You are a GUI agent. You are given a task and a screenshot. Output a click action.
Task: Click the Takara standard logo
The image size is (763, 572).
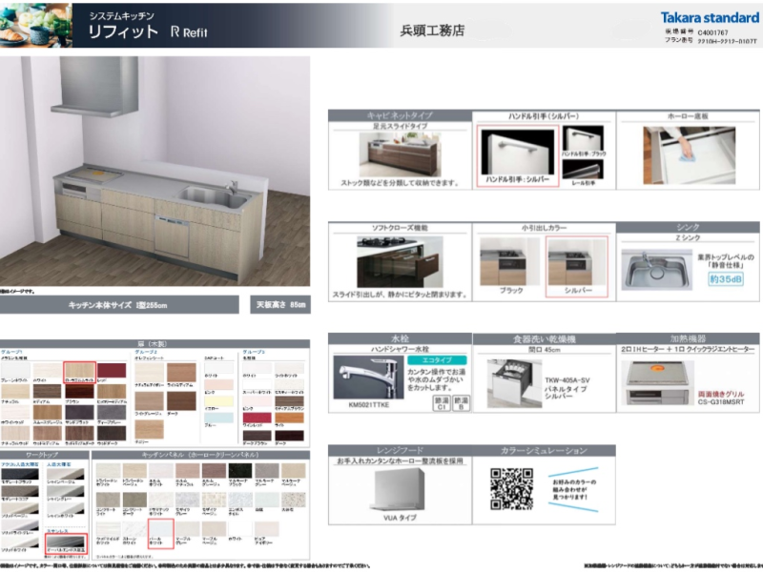click(x=709, y=18)
